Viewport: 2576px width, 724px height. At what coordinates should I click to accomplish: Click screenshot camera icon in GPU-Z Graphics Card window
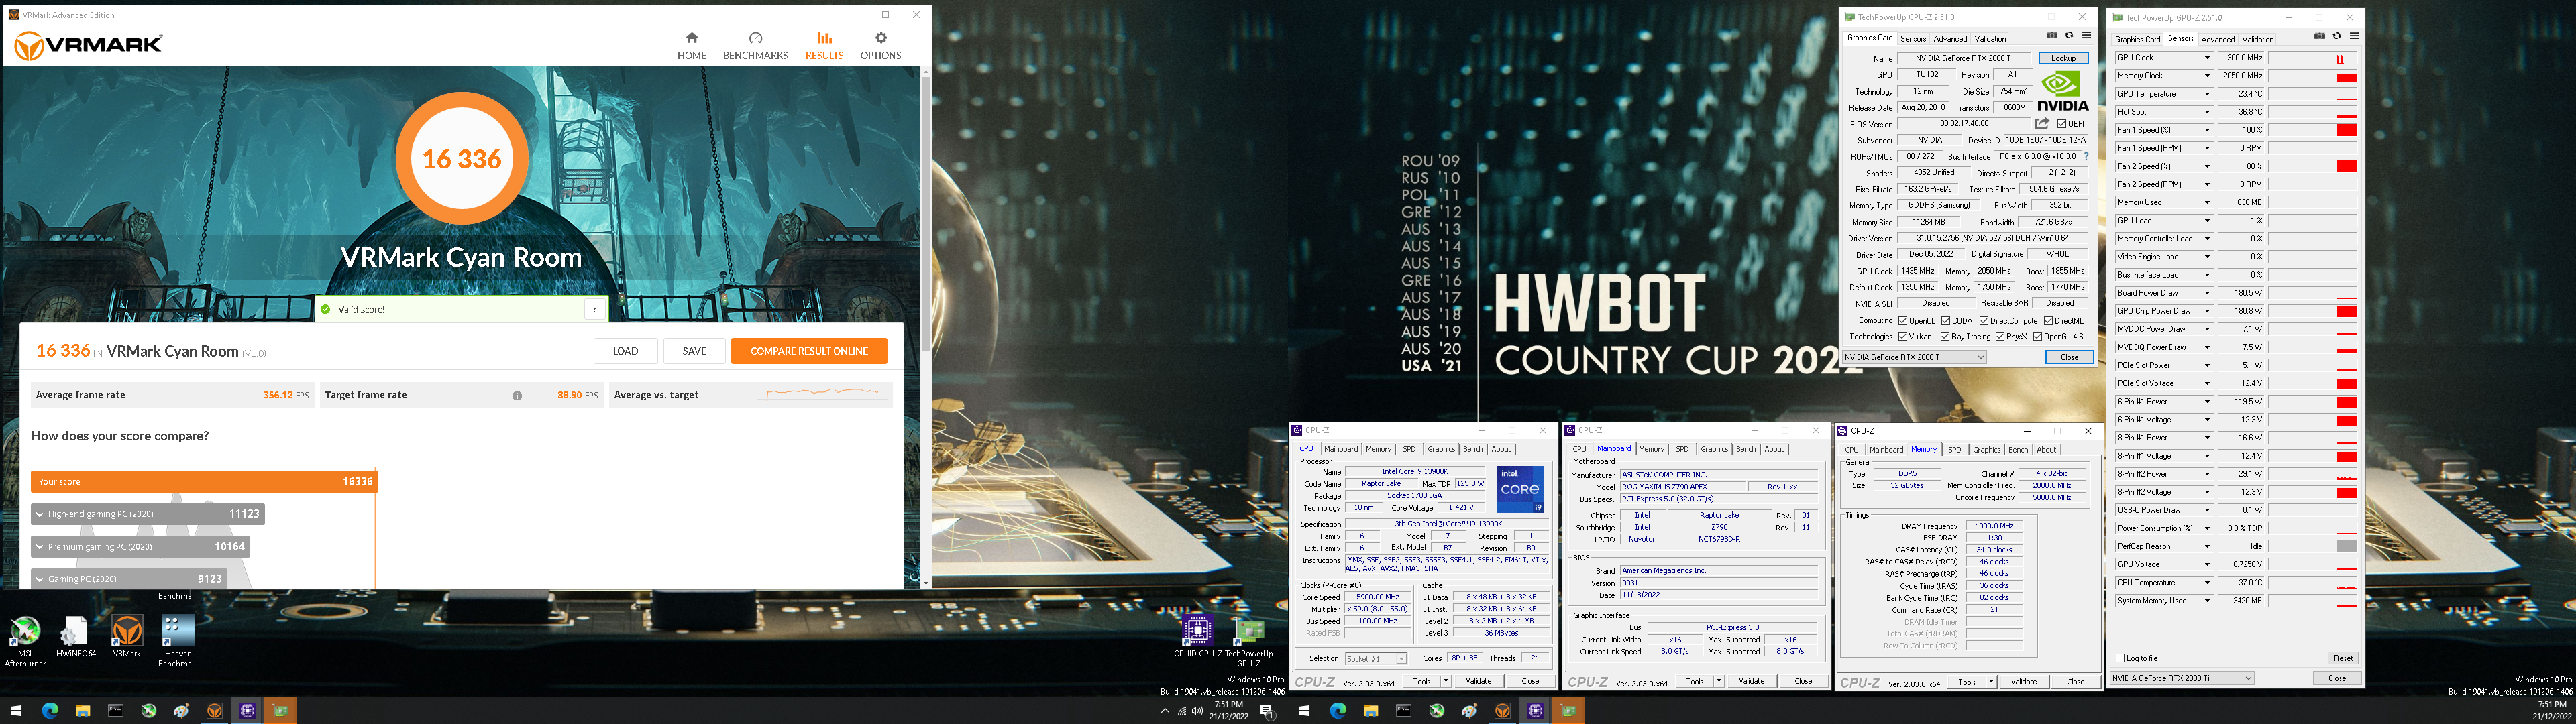pos(2052,36)
